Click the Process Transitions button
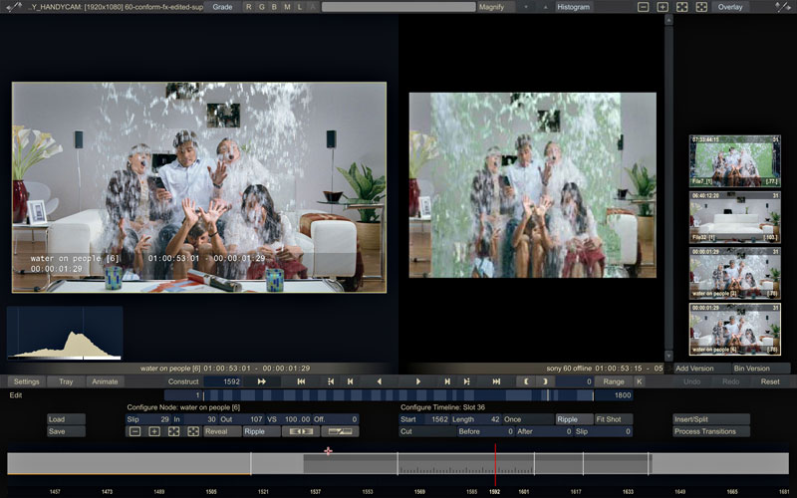This screenshot has height=498, width=797. pyautogui.click(x=711, y=431)
